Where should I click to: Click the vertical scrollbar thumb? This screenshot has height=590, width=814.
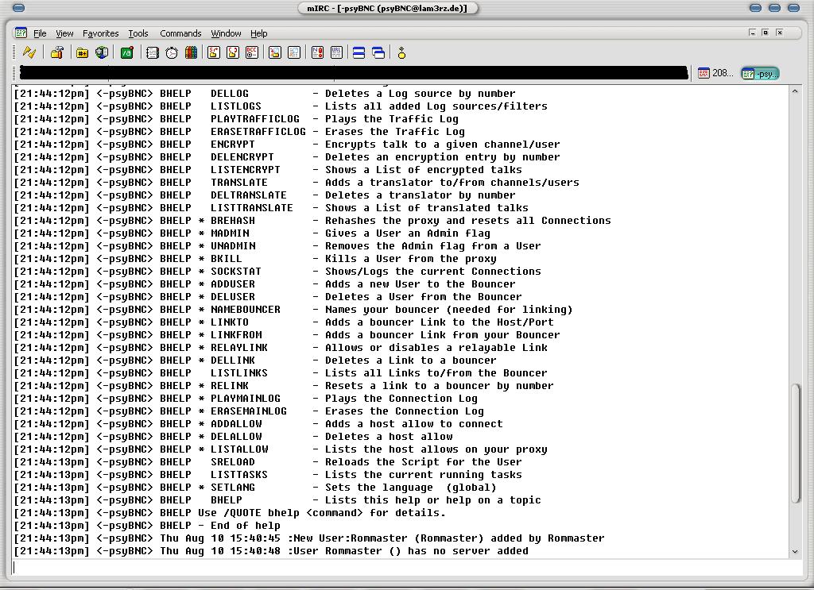coord(795,443)
